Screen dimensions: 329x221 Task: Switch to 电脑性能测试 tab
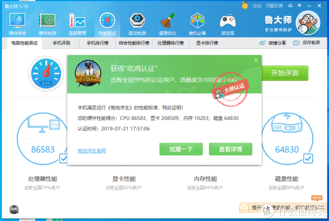25,43
